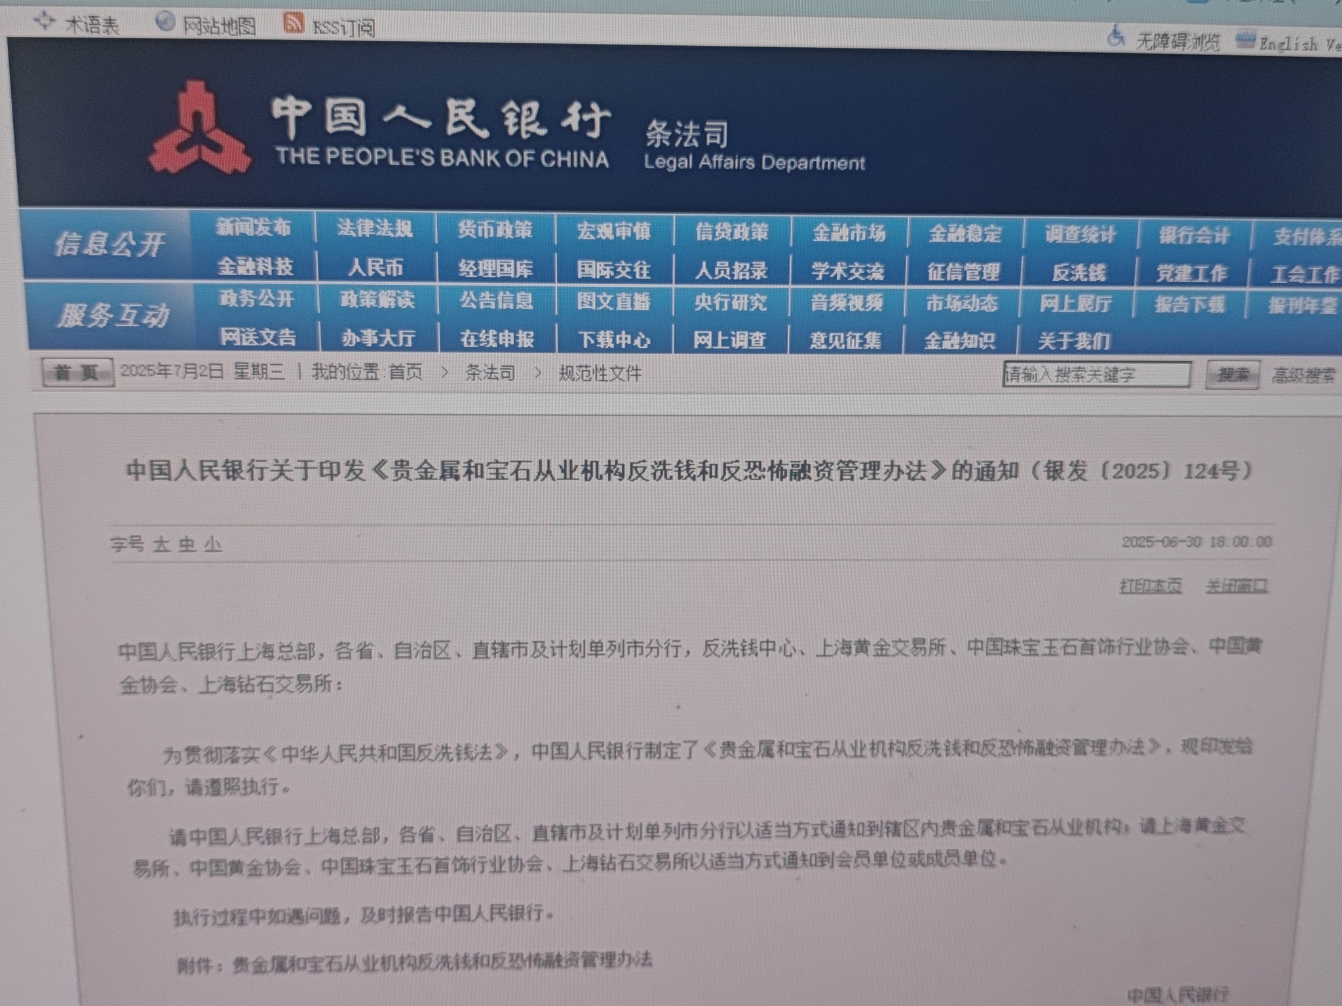Open 经理国库 menu item
The image size is (1342, 1006).
(496, 269)
